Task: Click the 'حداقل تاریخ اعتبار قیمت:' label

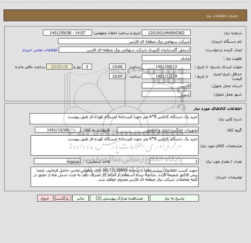Action: pos(228,76)
